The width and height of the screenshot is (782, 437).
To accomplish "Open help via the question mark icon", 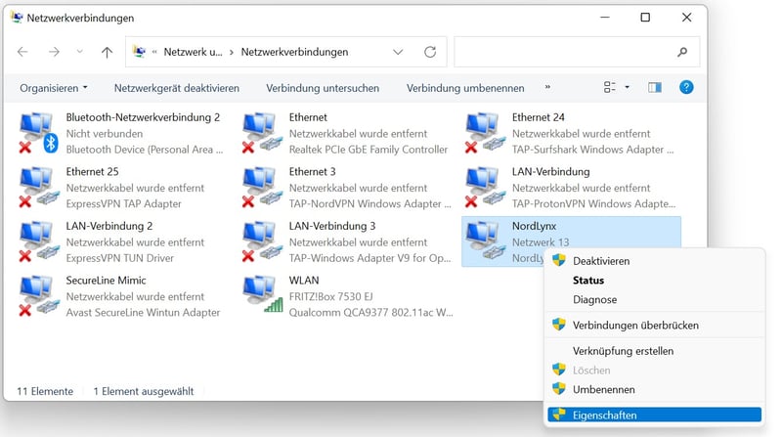I will [686, 87].
